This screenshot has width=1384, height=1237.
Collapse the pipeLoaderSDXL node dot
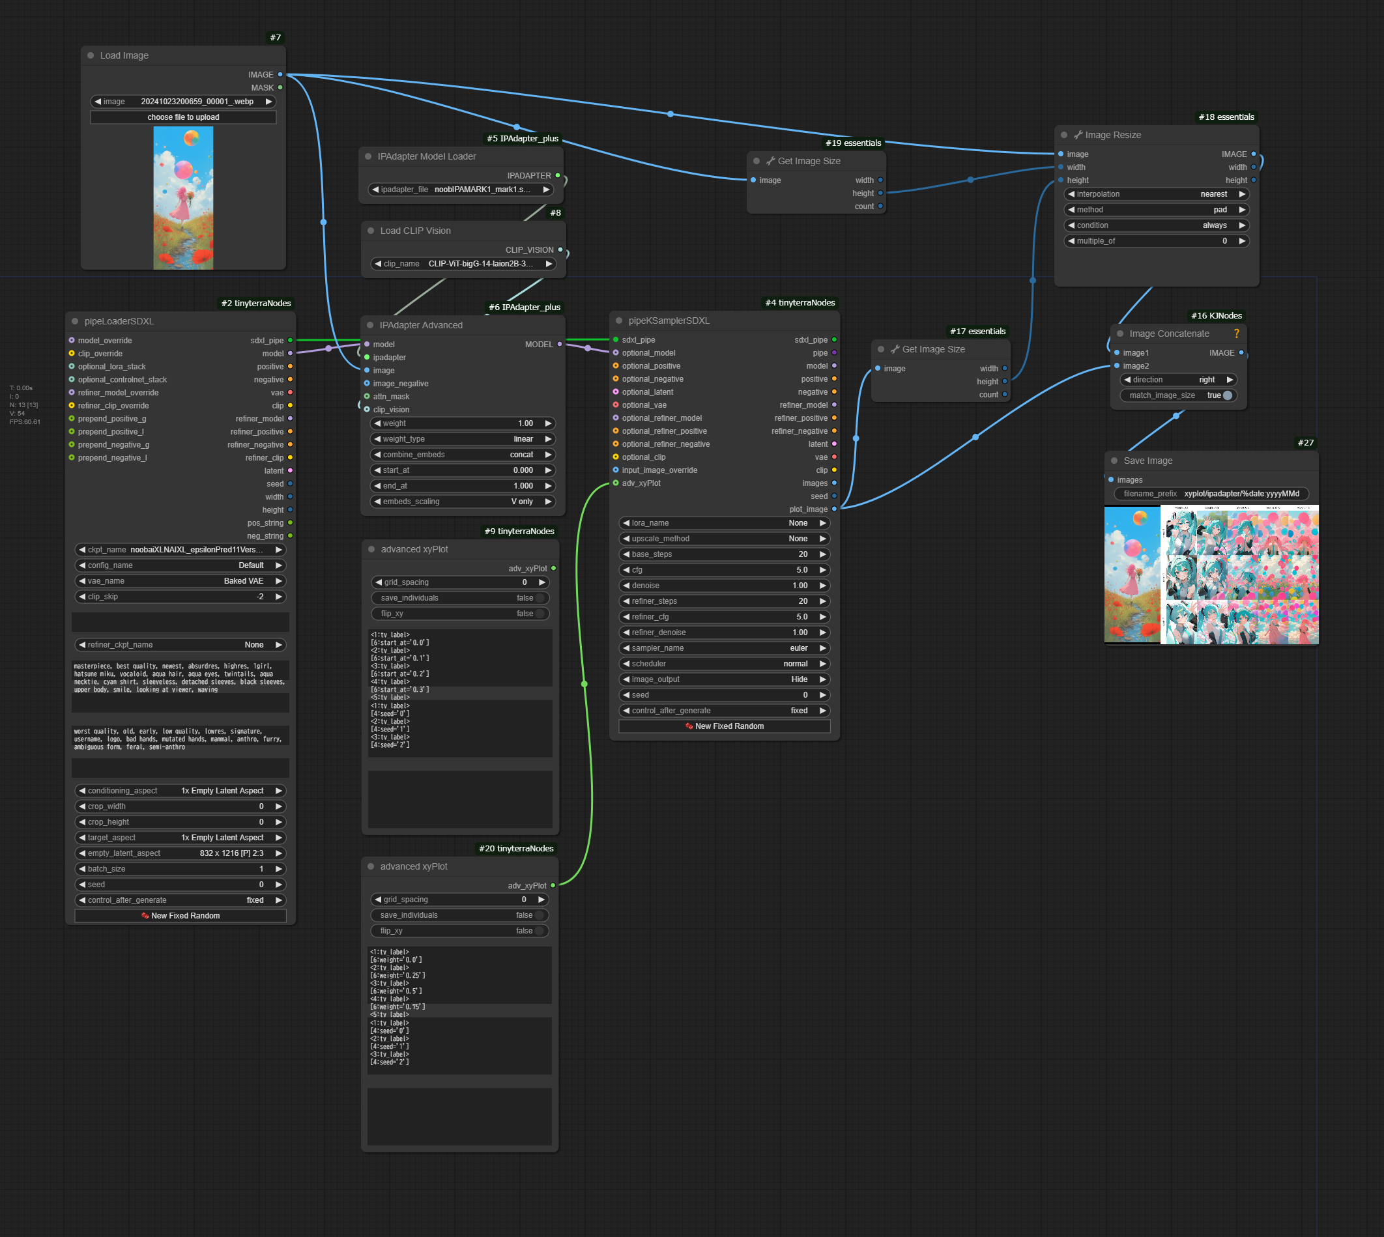point(75,322)
